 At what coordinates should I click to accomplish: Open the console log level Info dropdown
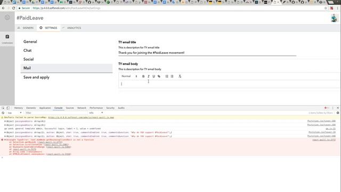coord(96,113)
